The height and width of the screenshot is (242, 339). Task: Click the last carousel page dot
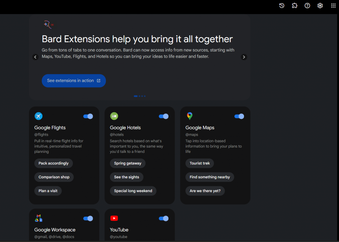click(145, 96)
